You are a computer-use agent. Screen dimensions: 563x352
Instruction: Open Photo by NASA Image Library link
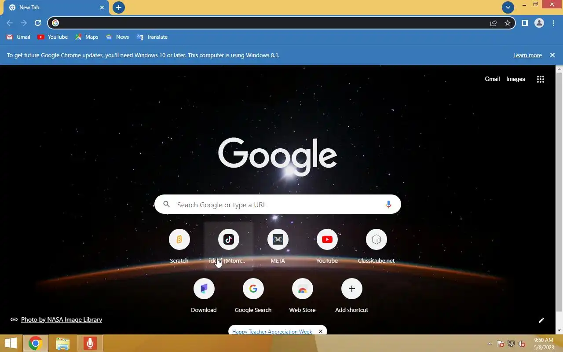coord(62,319)
